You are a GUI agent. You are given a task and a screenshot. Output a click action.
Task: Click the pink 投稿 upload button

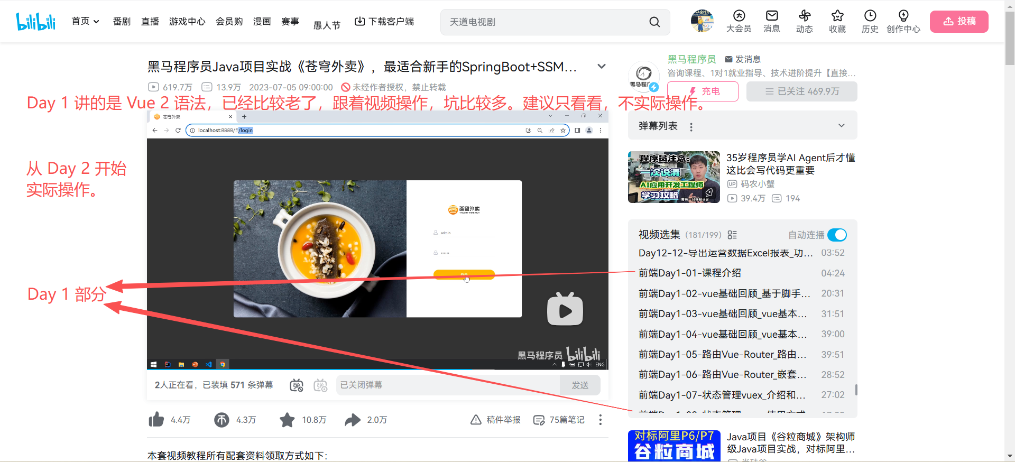coord(959,21)
